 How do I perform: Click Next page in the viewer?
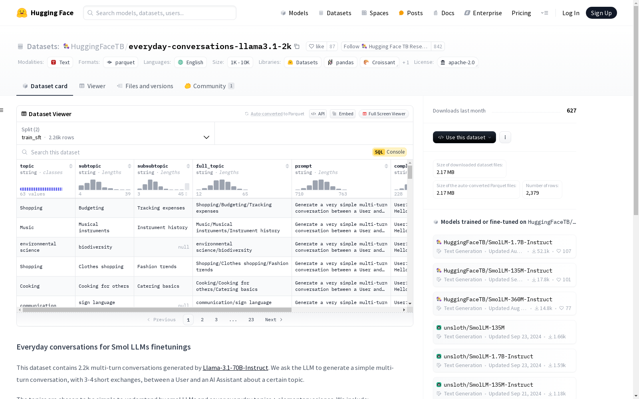coord(274,320)
